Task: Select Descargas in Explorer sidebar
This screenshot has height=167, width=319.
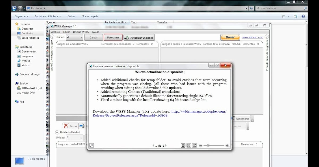Action: pos(27,29)
